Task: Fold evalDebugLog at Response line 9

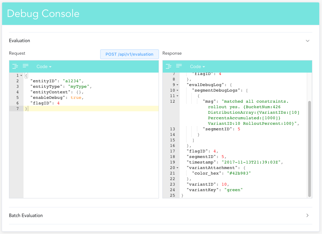Action: [x=178, y=85]
